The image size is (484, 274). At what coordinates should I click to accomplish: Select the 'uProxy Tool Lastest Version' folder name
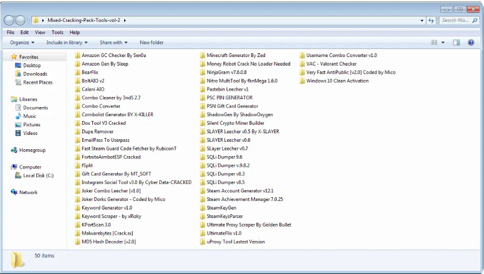[236, 242]
